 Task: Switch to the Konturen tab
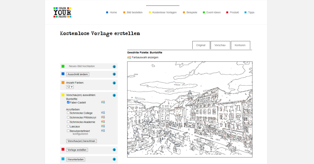pos(240,45)
